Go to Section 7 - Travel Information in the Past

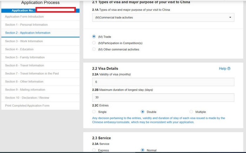[40, 74]
